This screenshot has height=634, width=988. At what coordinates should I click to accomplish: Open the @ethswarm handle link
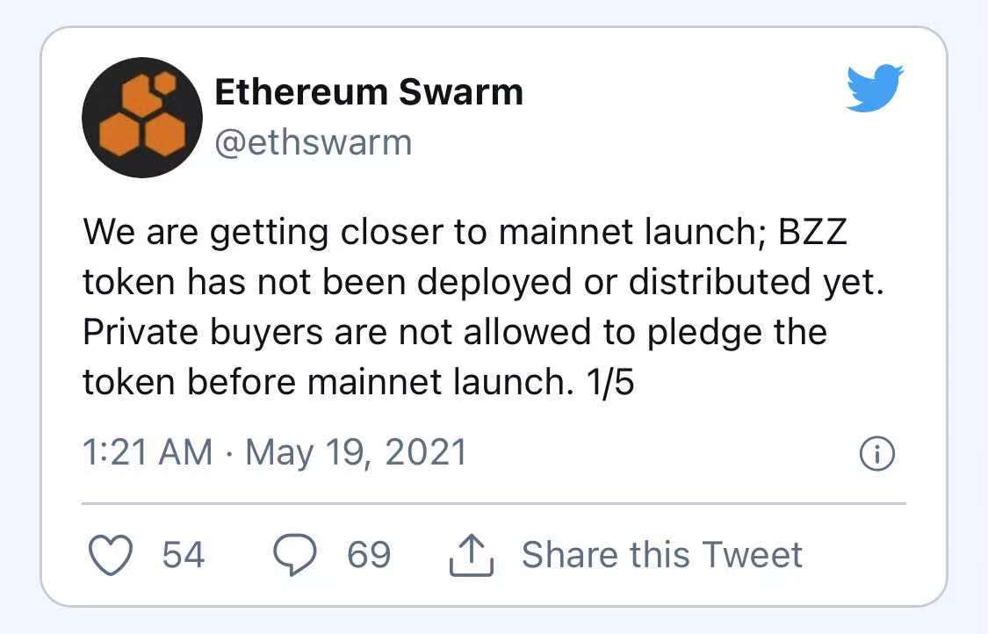(x=314, y=143)
